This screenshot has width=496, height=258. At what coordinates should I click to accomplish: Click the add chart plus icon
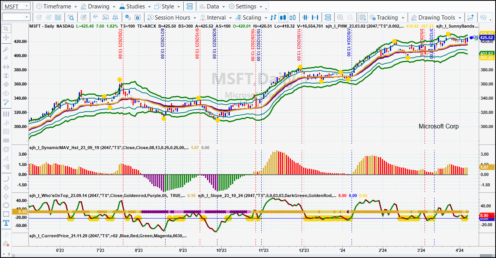pyautogui.click(x=471, y=17)
